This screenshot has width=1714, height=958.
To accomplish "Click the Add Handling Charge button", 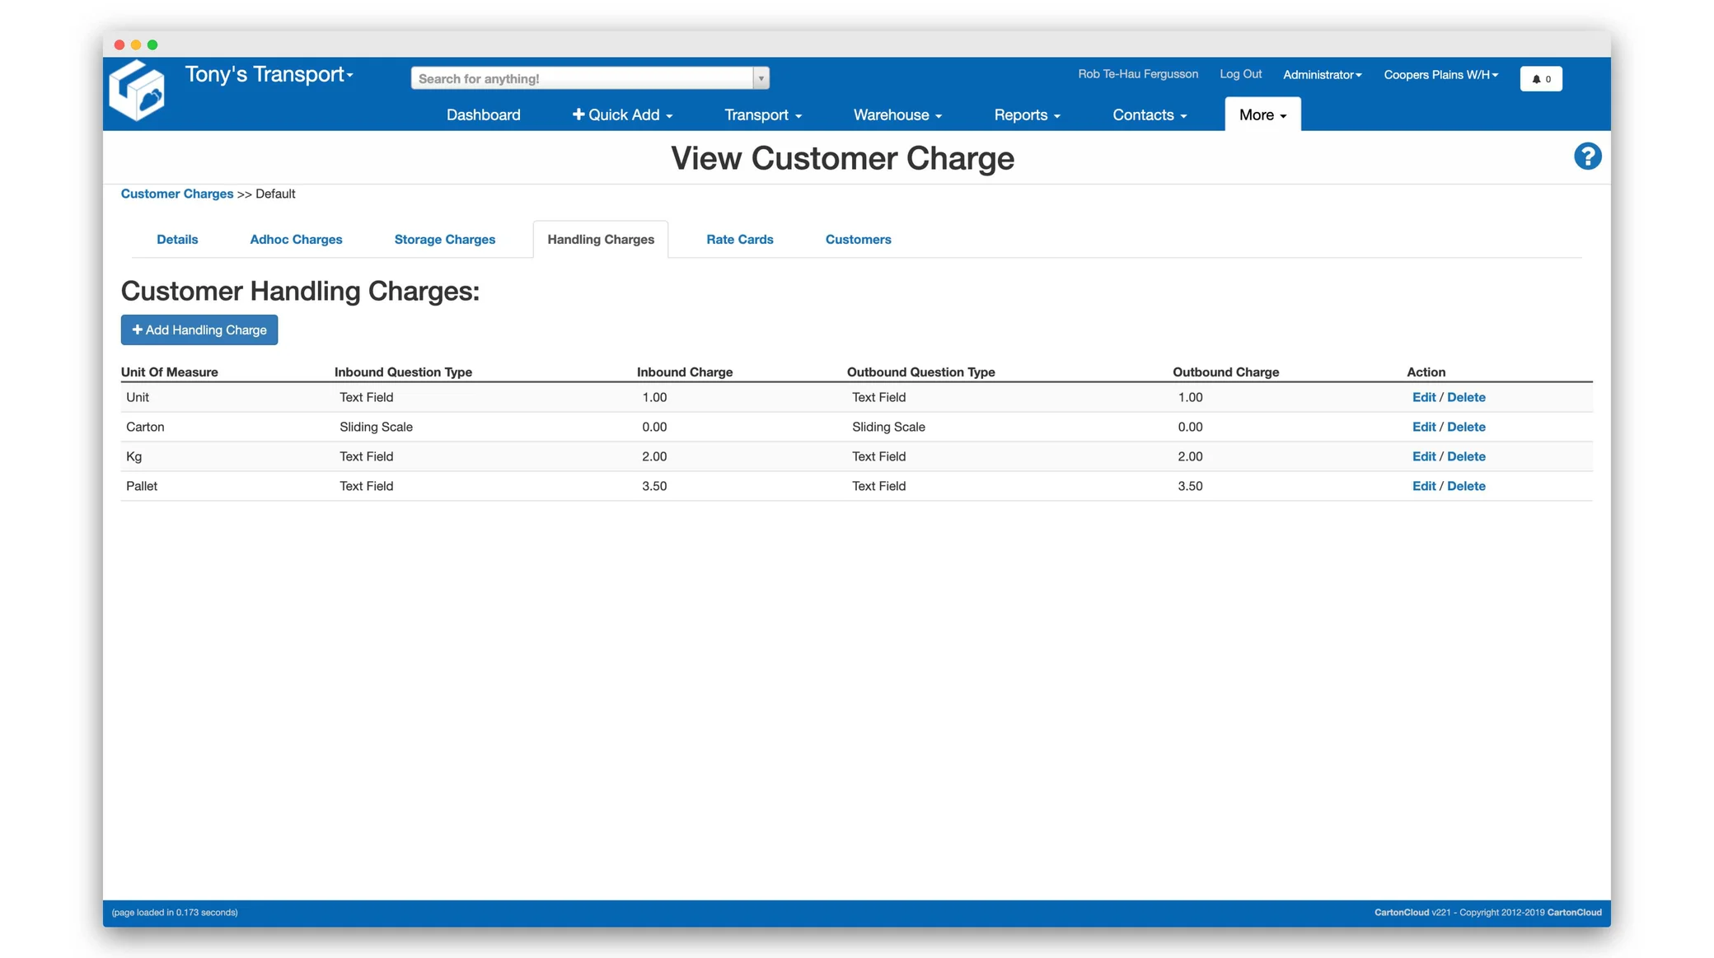I will tap(199, 329).
